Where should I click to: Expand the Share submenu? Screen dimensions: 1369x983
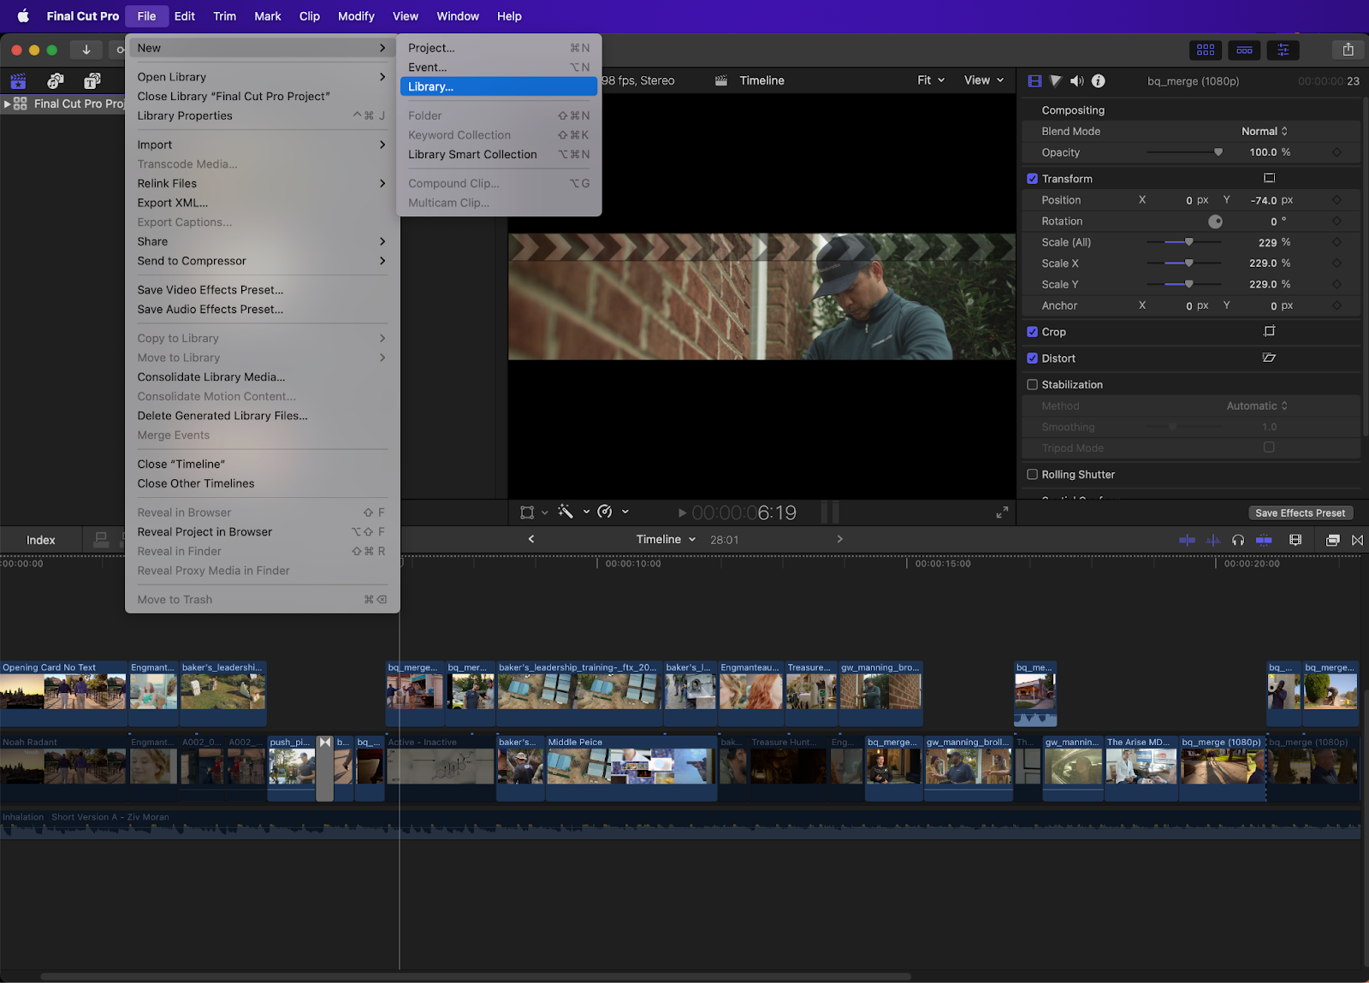click(x=262, y=241)
